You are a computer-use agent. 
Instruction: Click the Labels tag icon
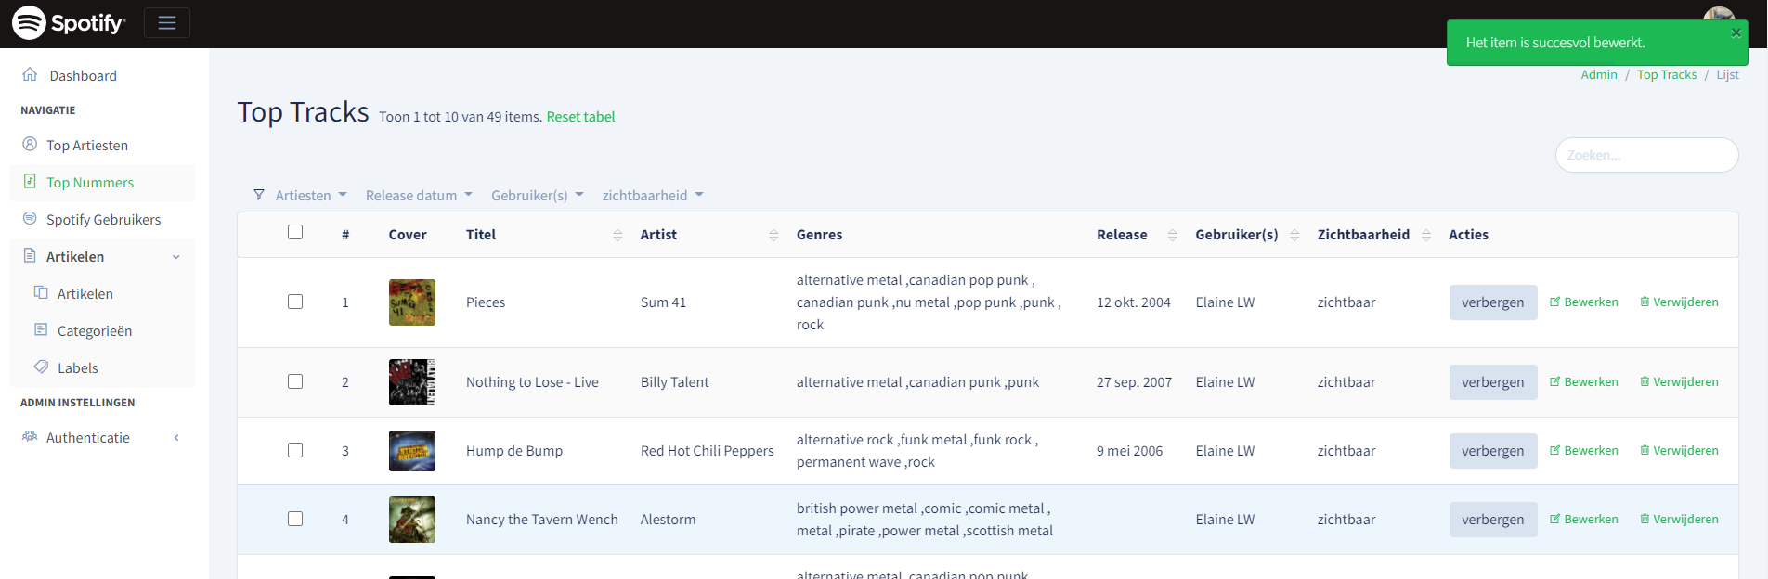pyautogui.click(x=41, y=367)
